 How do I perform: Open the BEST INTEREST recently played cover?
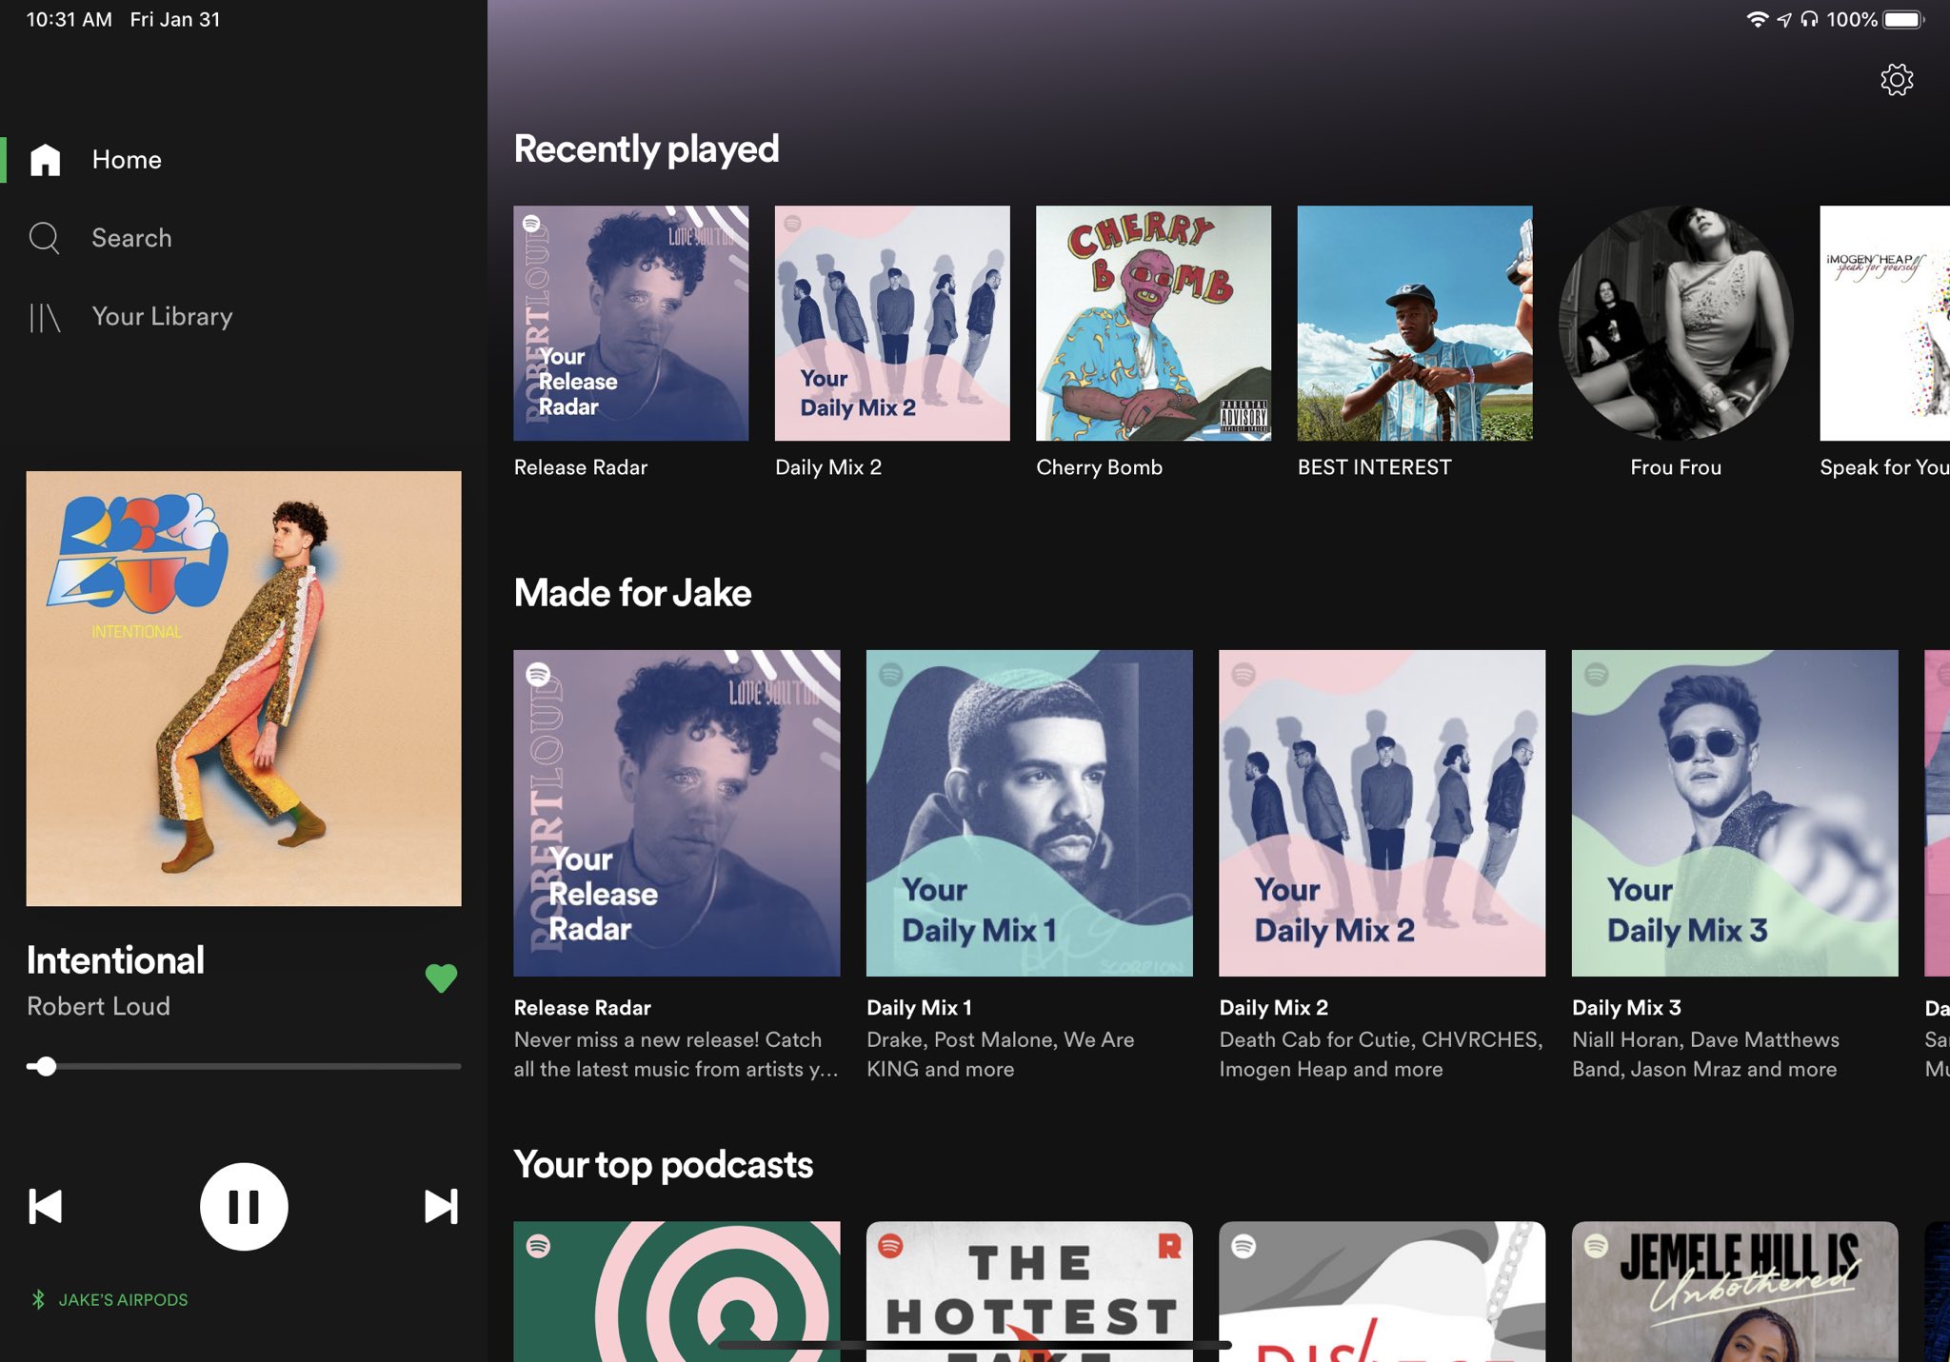point(1415,324)
